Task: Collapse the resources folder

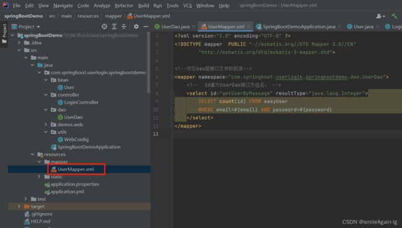Action: click(x=33, y=154)
